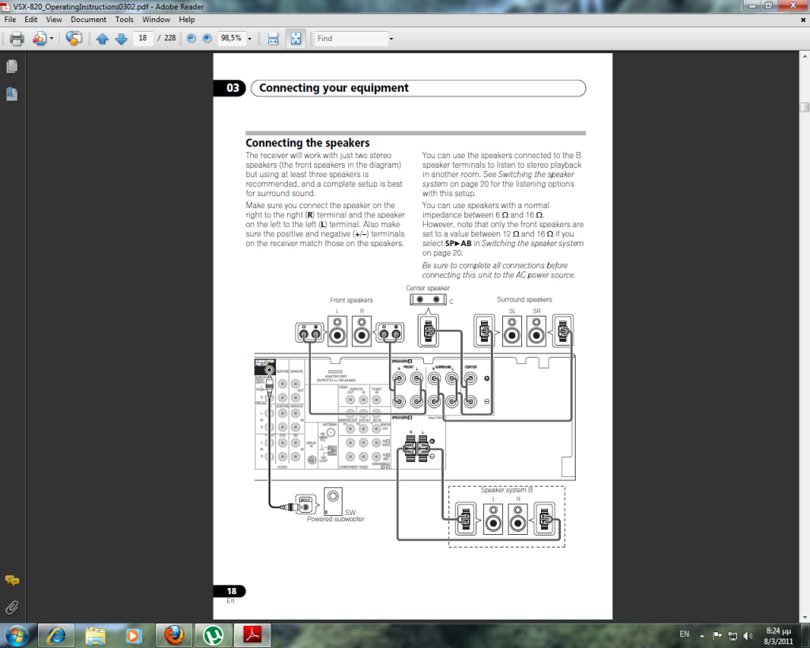Click the Connecting the speakers heading
810x648 pixels.
(308, 142)
